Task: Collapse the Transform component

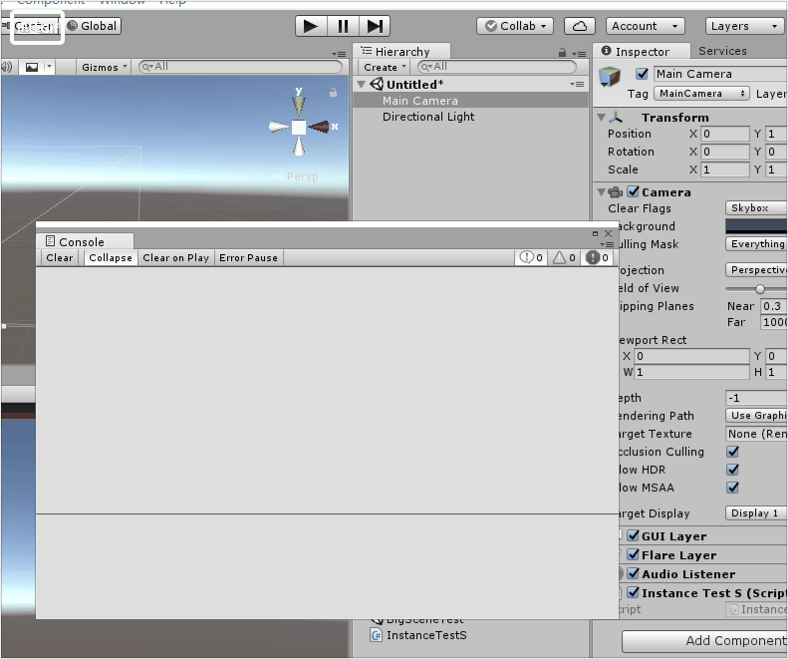Action: 601,118
